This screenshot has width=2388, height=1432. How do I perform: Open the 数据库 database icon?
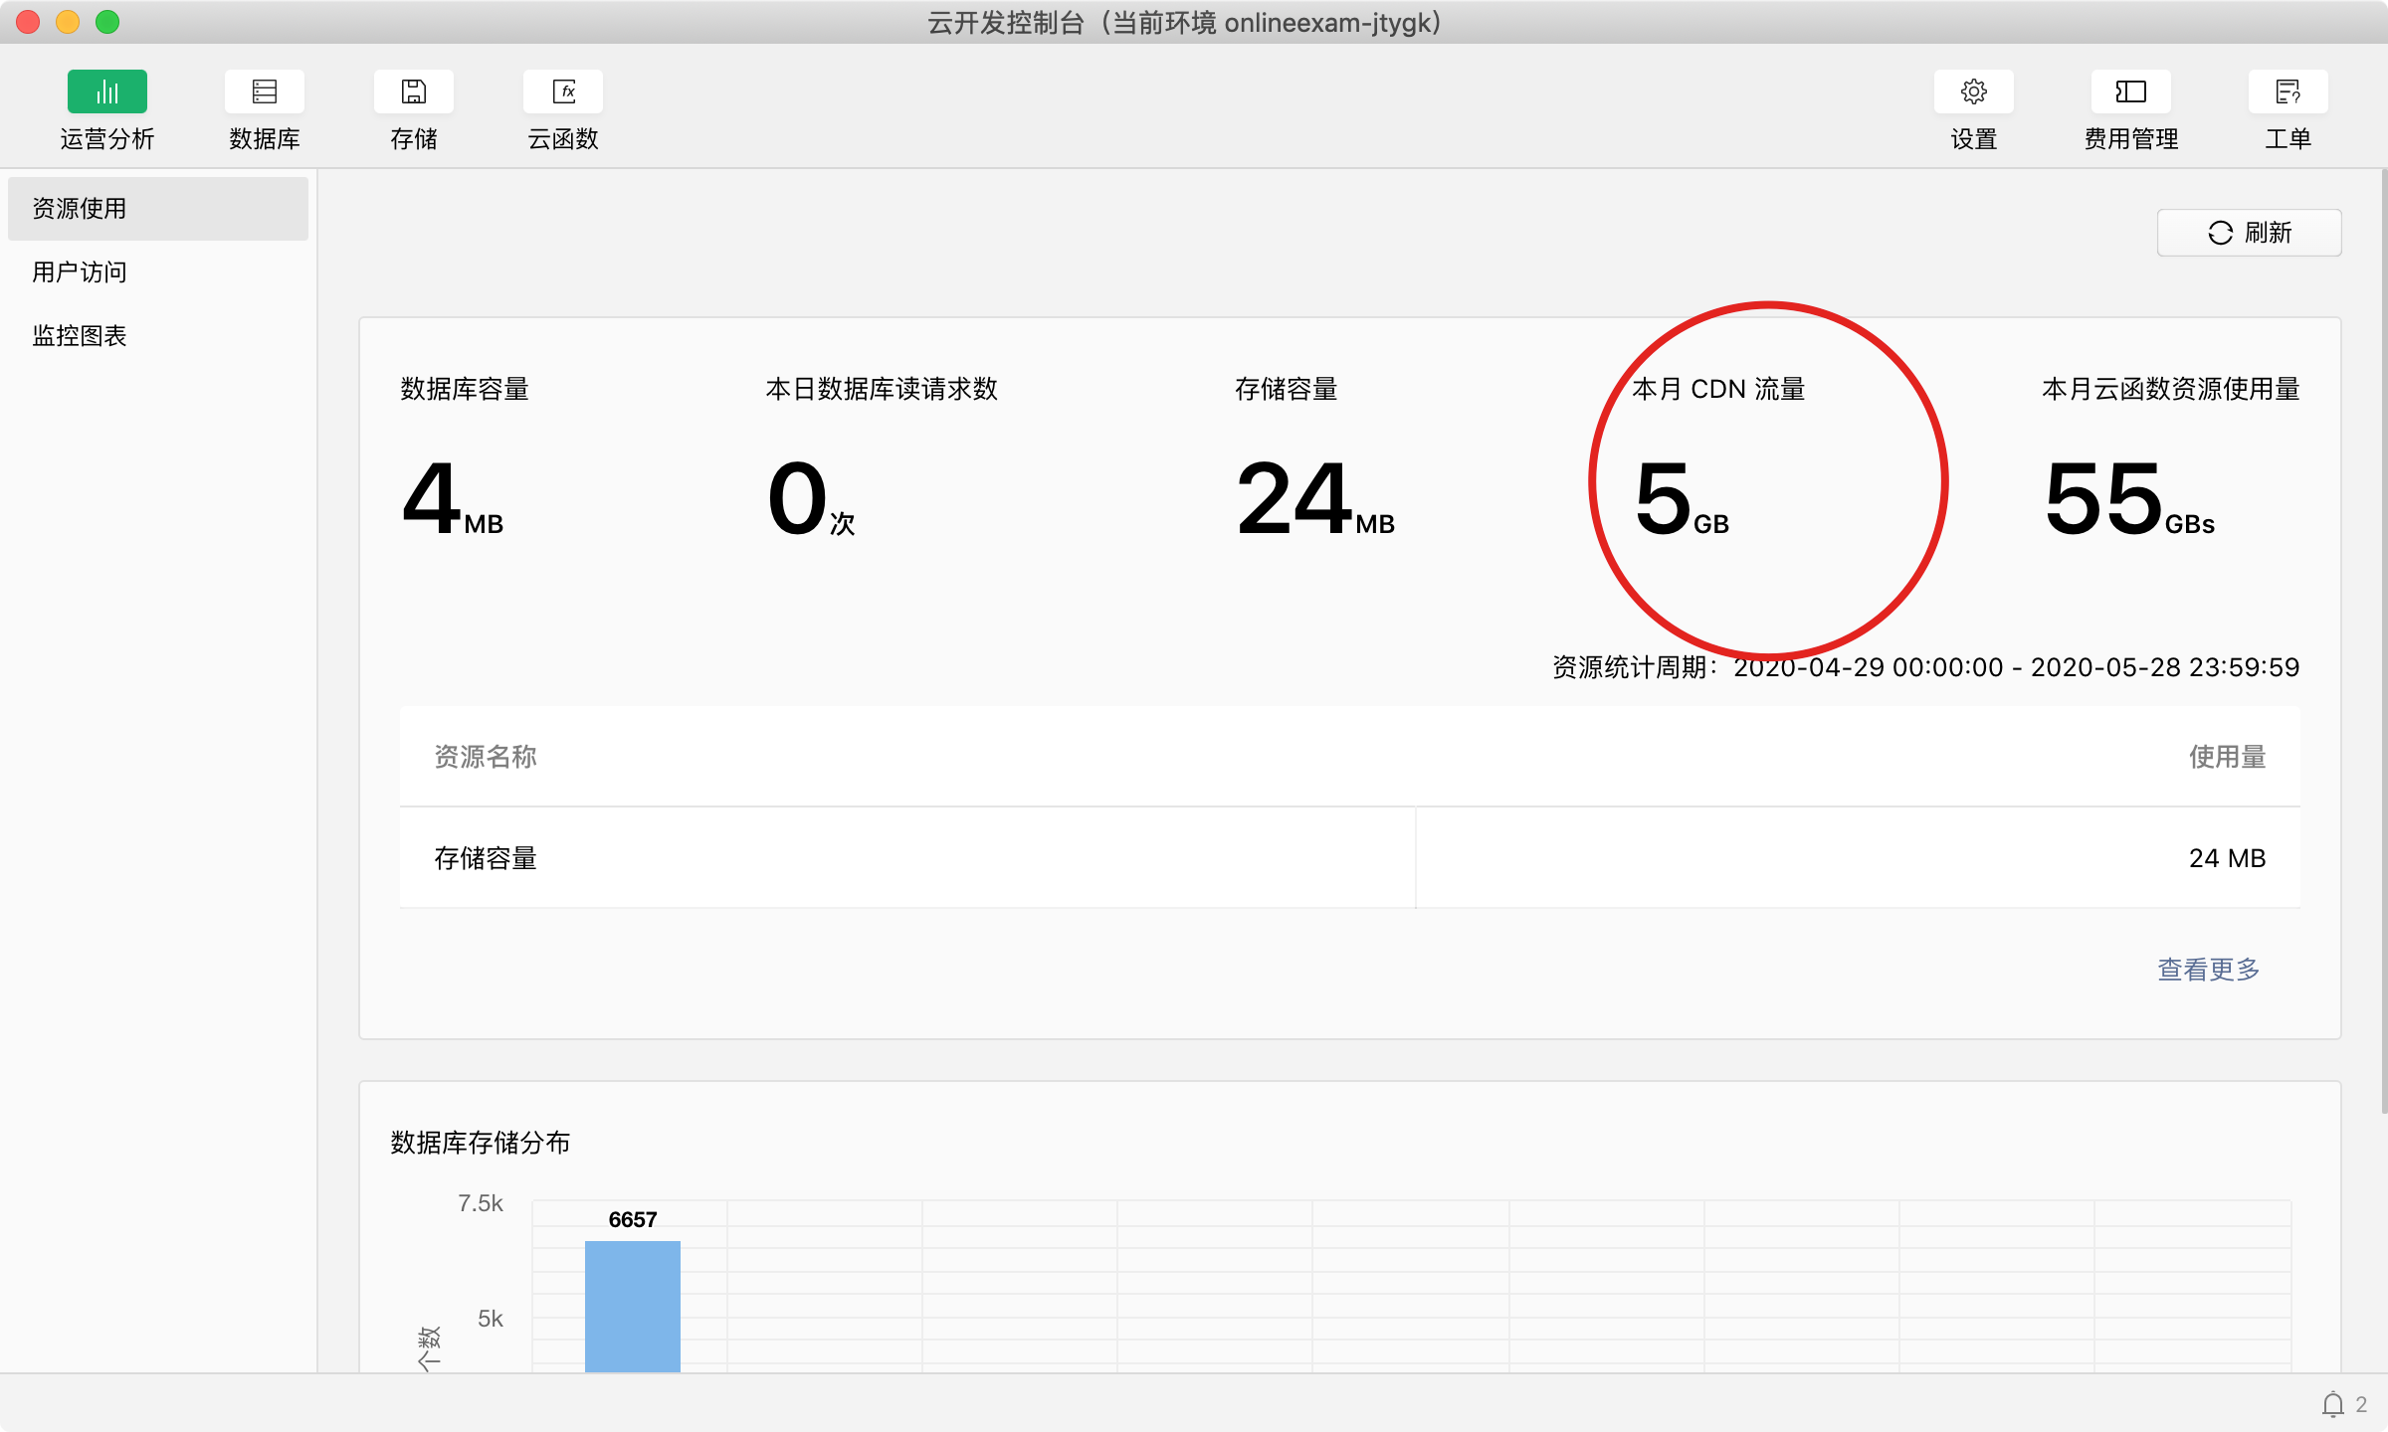coord(264,92)
